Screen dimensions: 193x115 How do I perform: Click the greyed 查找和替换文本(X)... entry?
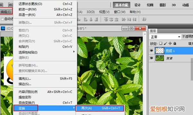(x=45, y=71)
